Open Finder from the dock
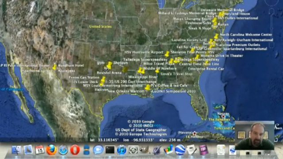 (16, 150)
